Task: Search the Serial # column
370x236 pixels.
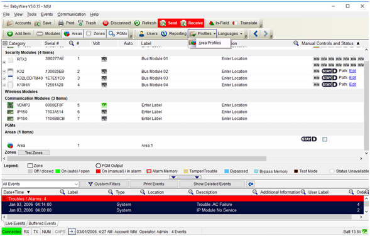Action: click(71, 43)
